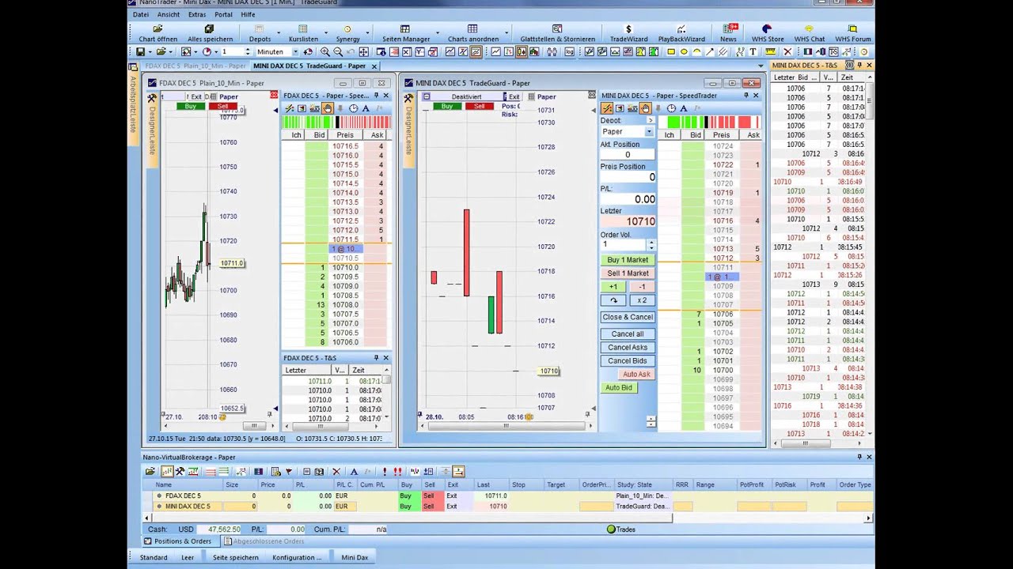This screenshot has width=1013, height=569.
Task: Click the Sell 1 Market button
Action: click(628, 273)
